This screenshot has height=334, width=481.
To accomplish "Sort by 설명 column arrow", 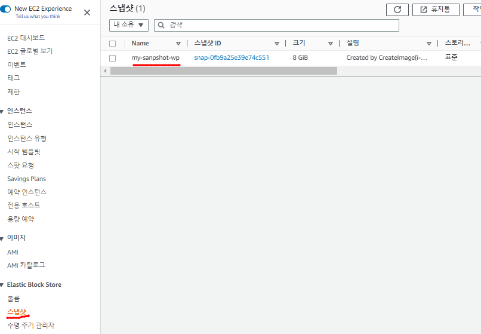I will (429, 44).
